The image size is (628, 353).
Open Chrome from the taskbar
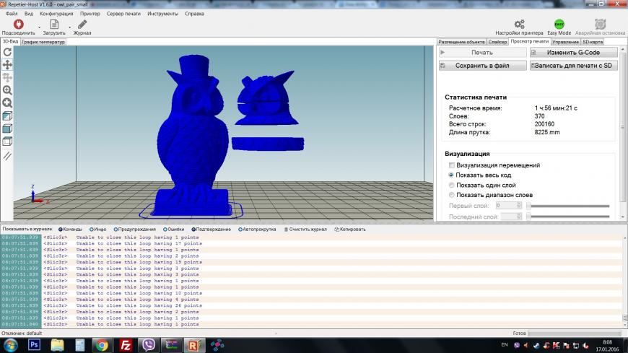pyautogui.click(x=102, y=345)
